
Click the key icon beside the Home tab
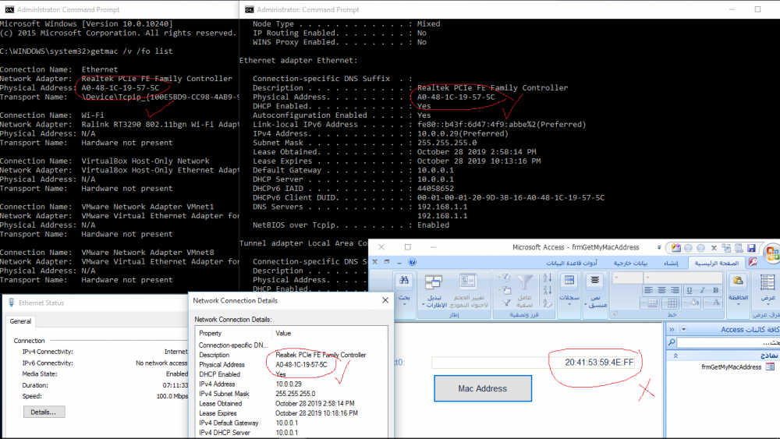pyautogui.click(x=752, y=262)
